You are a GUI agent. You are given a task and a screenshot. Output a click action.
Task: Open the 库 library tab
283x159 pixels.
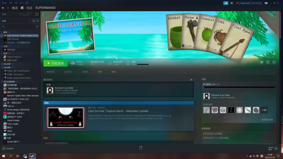22,8
